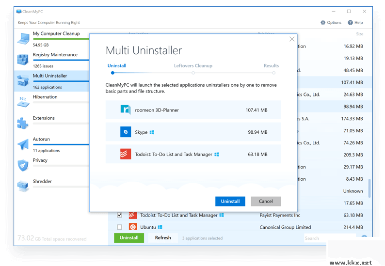
Task: Click the Privacy shield icon
Action: pos(23,165)
